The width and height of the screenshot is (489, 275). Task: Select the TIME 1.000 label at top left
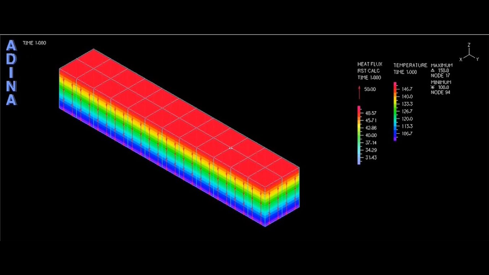(x=34, y=43)
